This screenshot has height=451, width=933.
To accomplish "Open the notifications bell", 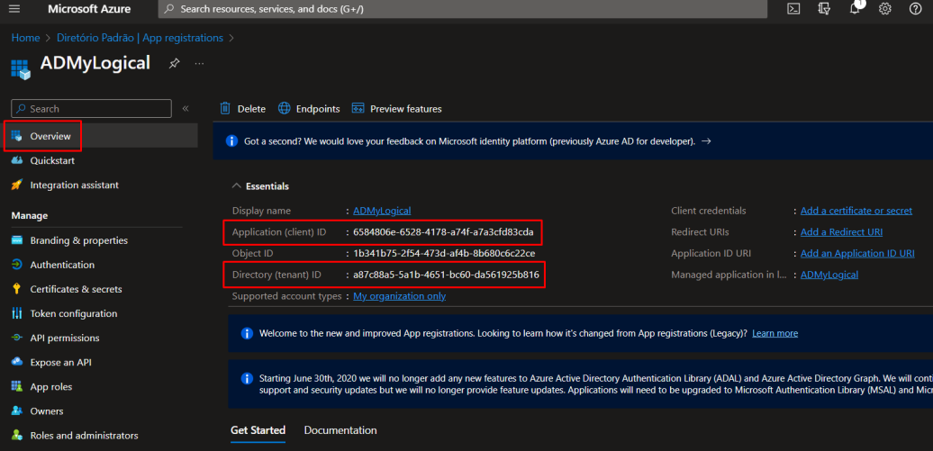I will 855,9.
